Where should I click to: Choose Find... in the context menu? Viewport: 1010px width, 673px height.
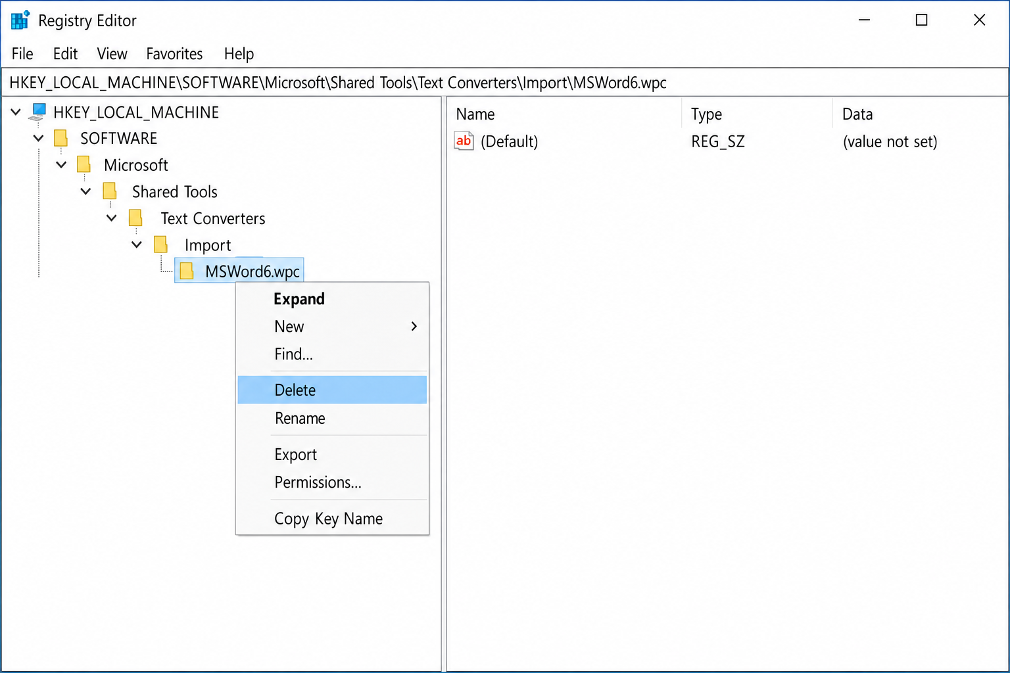332,354
